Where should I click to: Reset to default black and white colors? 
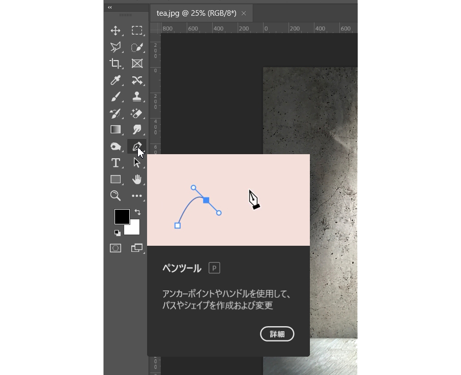point(118,233)
